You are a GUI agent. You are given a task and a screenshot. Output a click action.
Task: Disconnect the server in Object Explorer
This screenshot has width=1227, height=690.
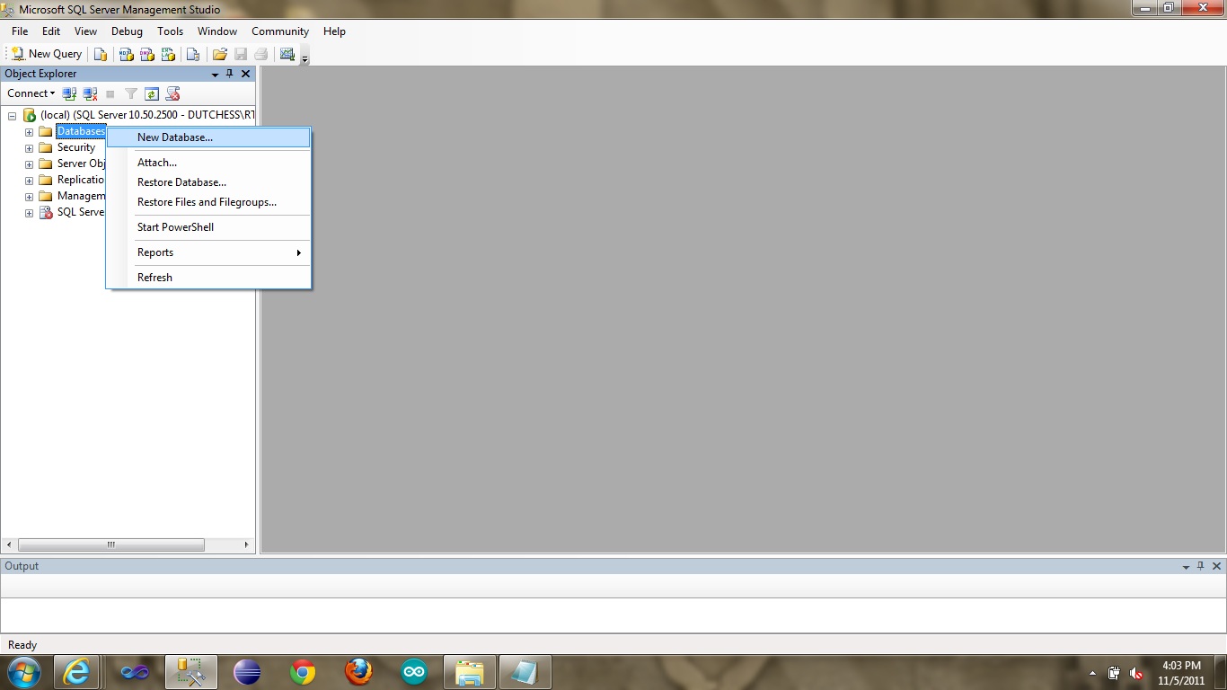click(90, 93)
